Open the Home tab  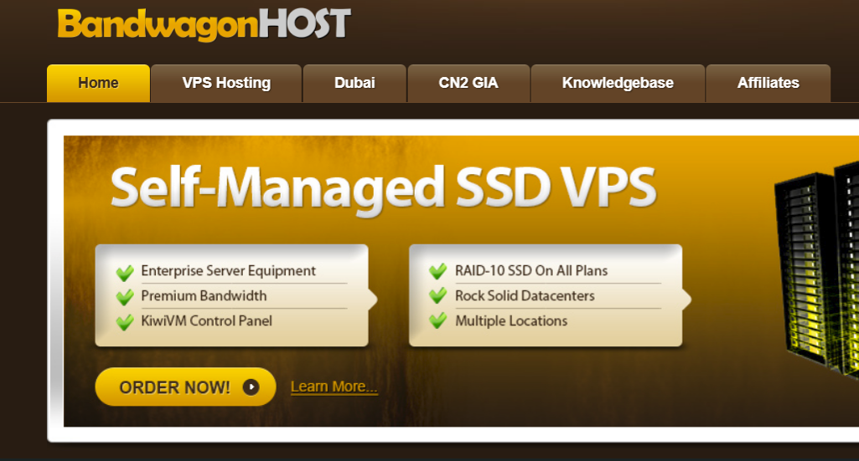pyautogui.click(x=99, y=83)
